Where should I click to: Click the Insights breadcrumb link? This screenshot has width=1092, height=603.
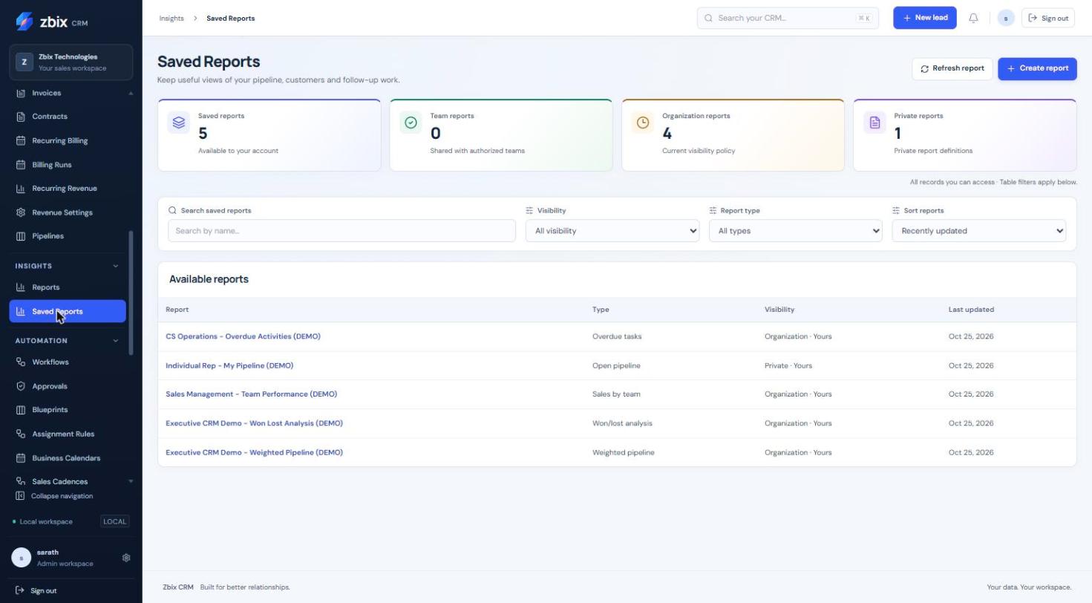171,19
